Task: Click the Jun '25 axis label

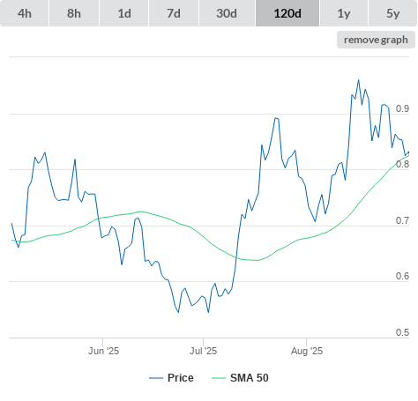Action: (x=103, y=351)
